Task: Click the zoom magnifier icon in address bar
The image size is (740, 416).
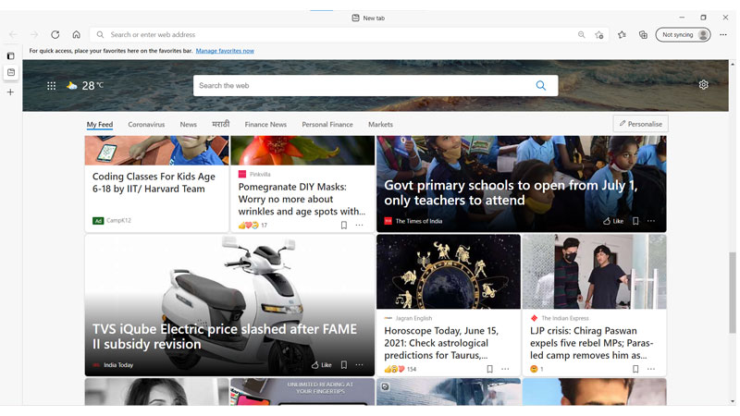Action: (582, 34)
